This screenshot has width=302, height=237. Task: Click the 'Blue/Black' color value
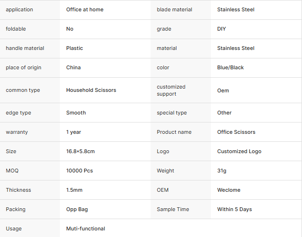(x=230, y=67)
